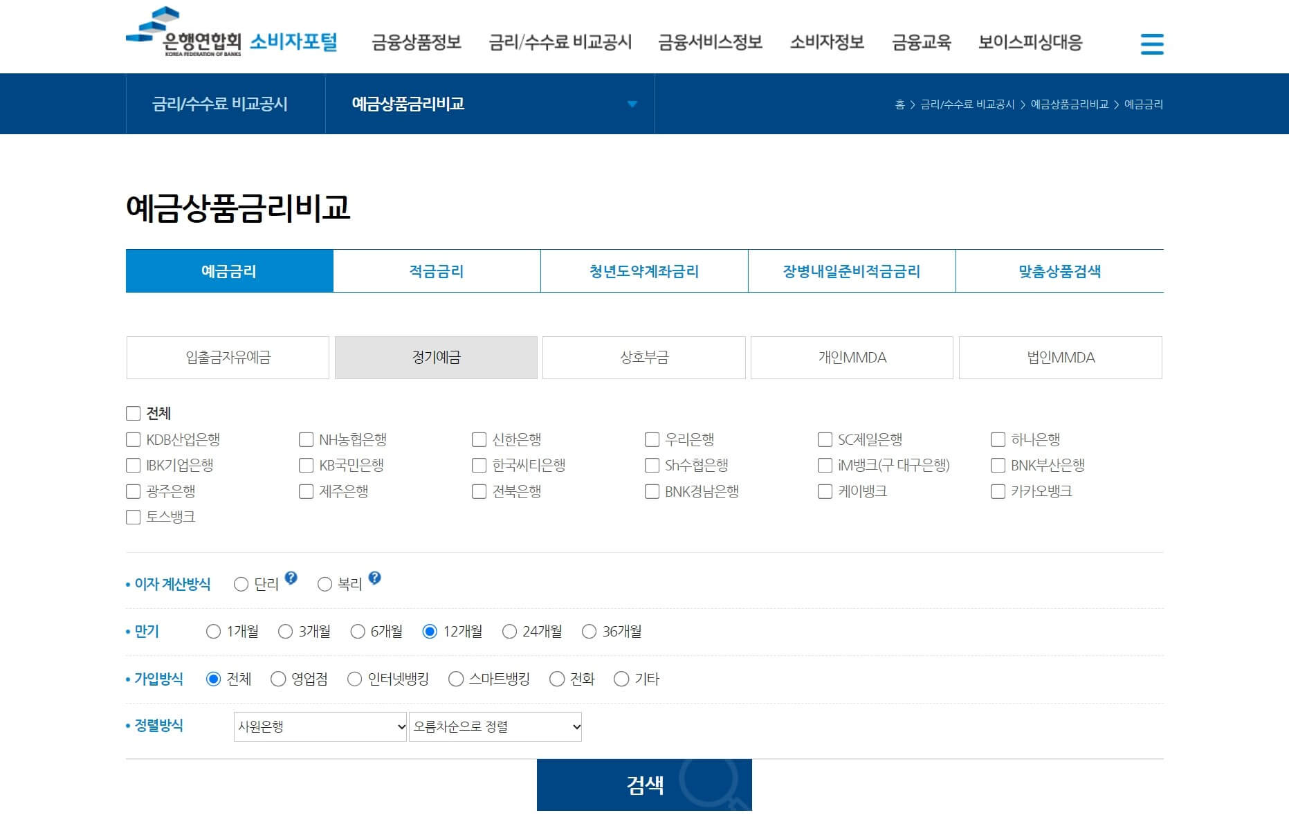Open the hamburger menu icon

click(x=1151, y=43)
